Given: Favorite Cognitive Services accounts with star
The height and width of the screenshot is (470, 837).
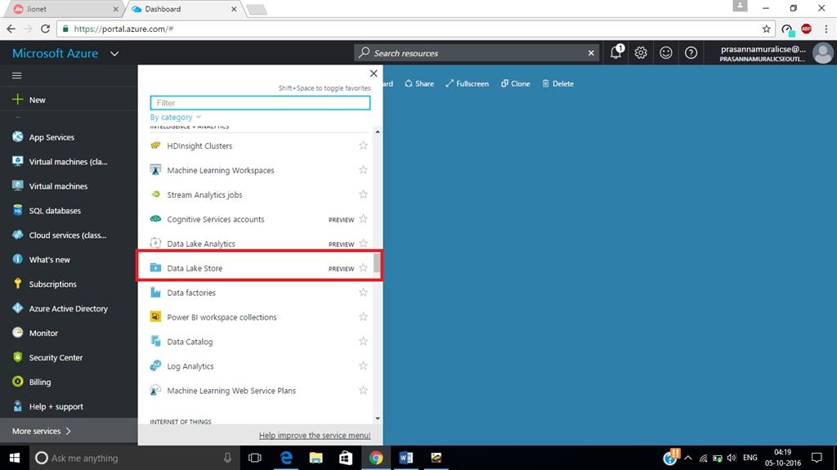Looking at the screenshot, I should (363, 219).
